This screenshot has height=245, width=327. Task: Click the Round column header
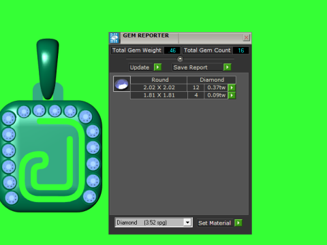[x=159, y=80]
